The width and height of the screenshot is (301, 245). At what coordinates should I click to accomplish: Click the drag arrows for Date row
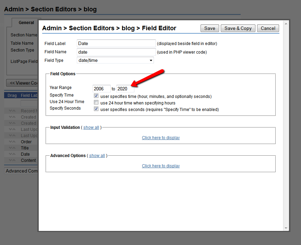(12, 154)
